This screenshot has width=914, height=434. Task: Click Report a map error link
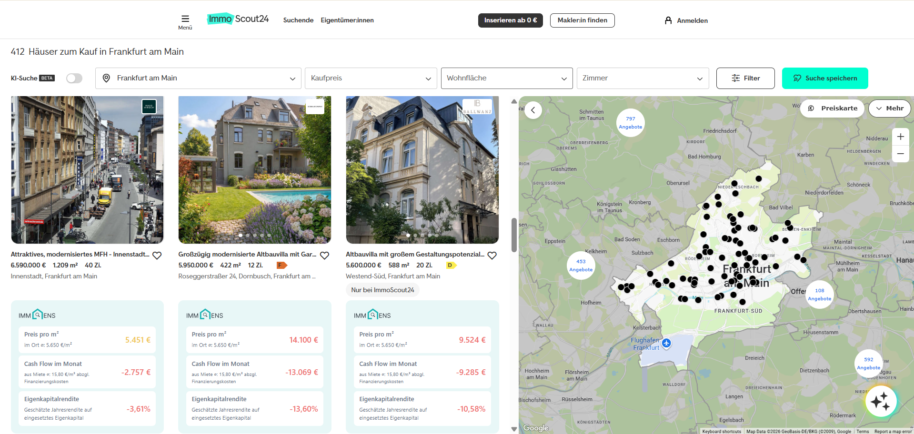[x=893, y=431]
